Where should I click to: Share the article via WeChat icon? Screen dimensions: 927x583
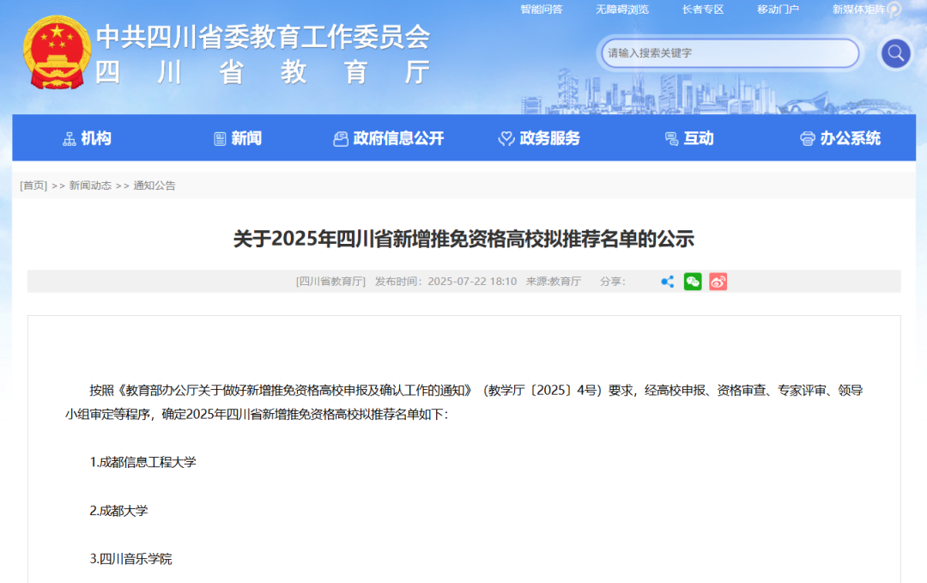(693, 282)
